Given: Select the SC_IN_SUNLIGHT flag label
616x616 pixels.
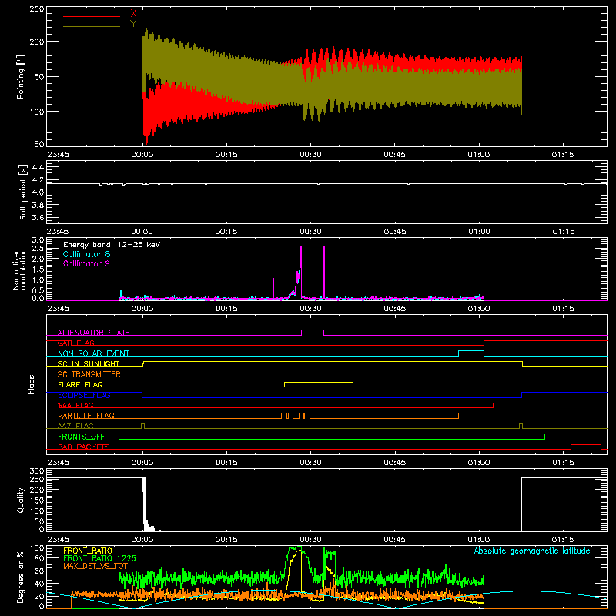Looking at the screenshot, I should [89, 363].
